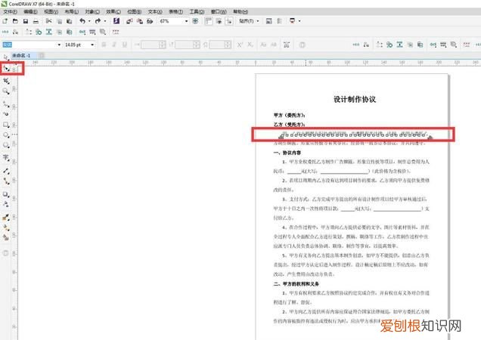The height and width of the screenshot is (340, 481).
Task: Select the Drop Shadow tool
Action: pyautogui.click(x=6, y=194)
